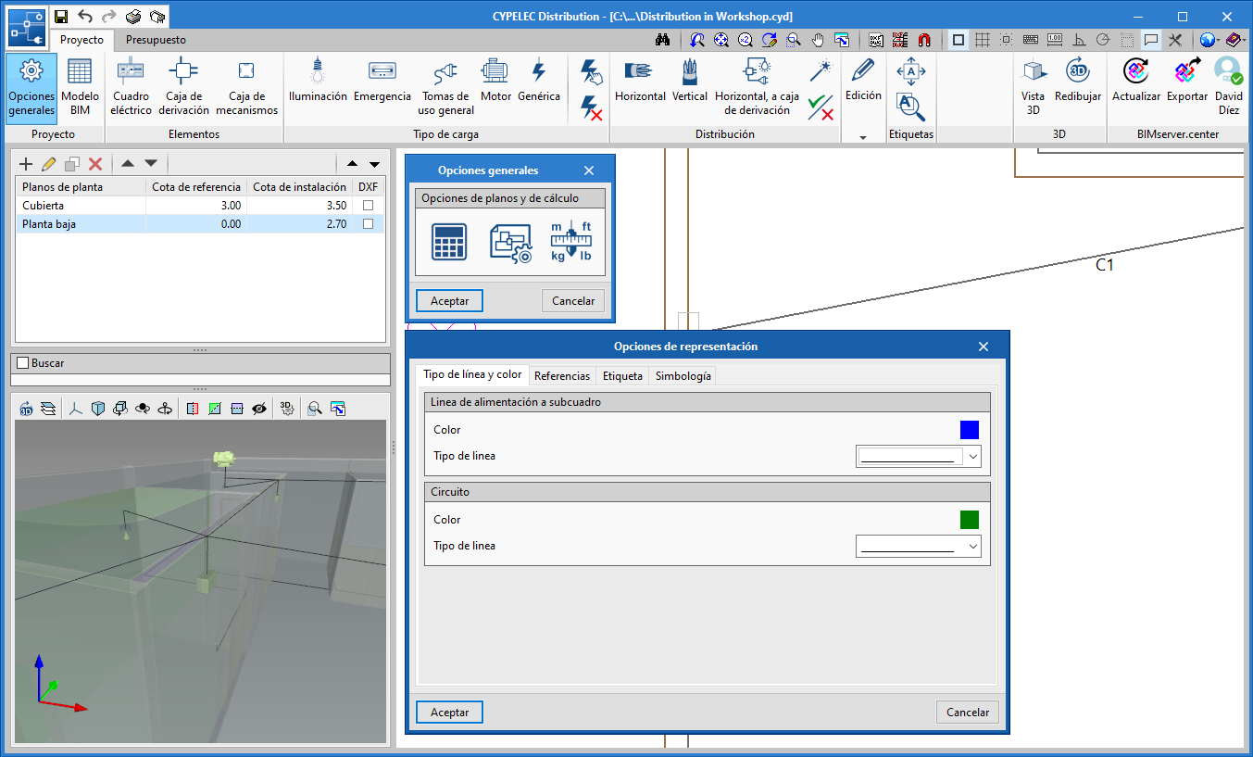Screen dimensions: 1253x757
Task: Open the Edición pencil tool
Action: 863,81
